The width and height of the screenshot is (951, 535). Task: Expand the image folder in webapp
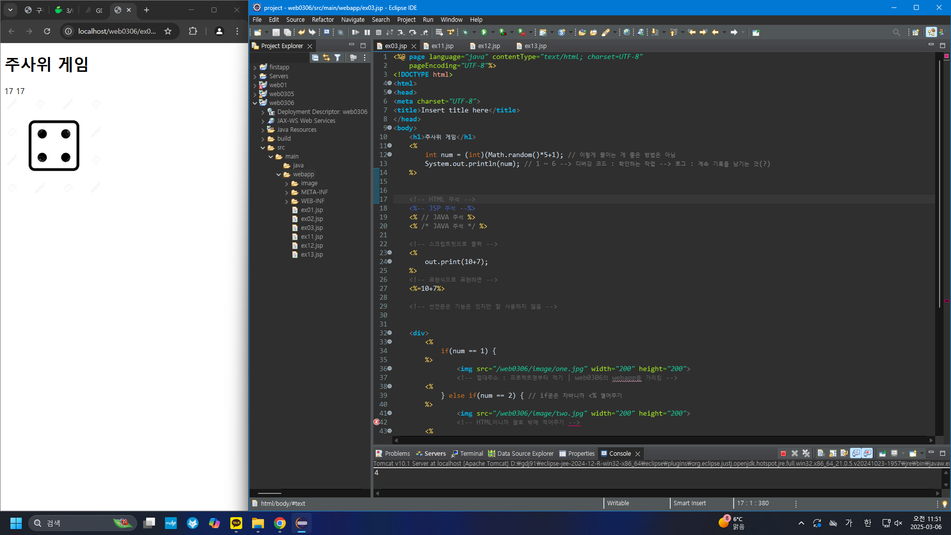[287, 183]
